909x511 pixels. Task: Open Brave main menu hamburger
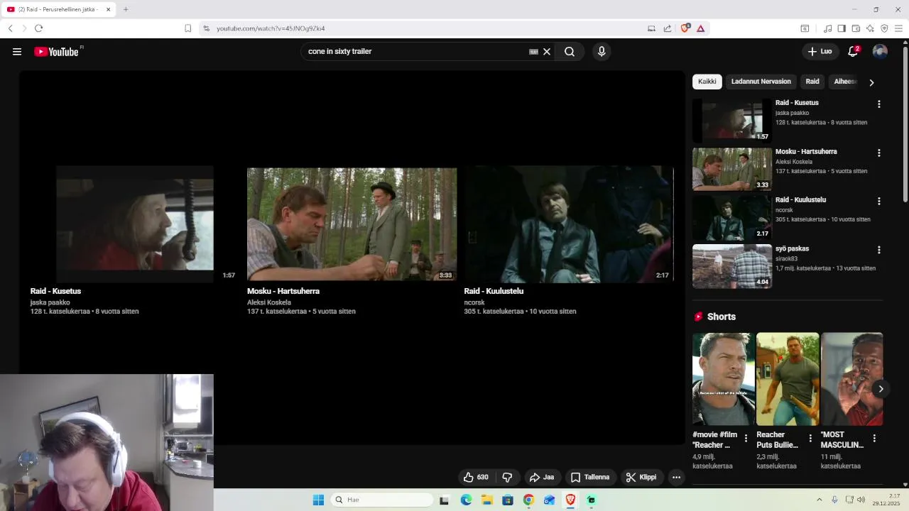pos(898,28)
